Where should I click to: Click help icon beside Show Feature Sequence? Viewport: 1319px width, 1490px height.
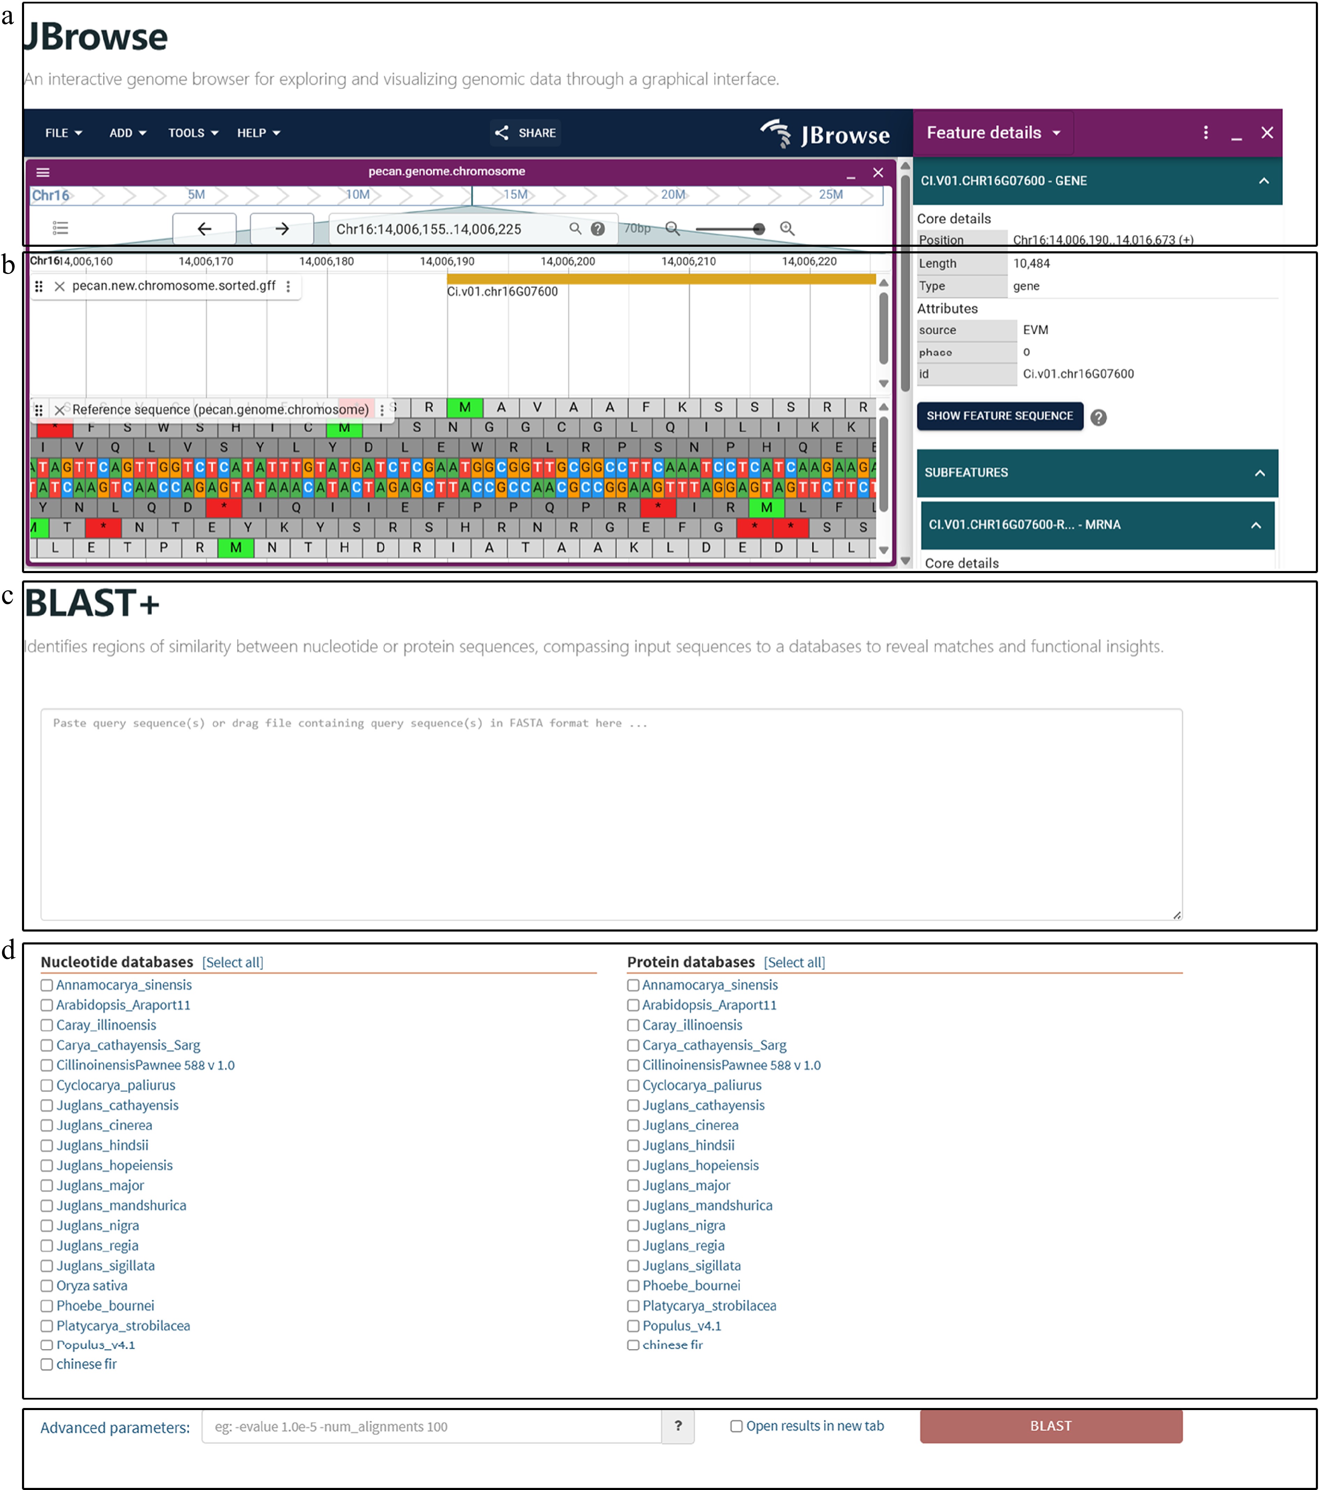point(1098,418)
